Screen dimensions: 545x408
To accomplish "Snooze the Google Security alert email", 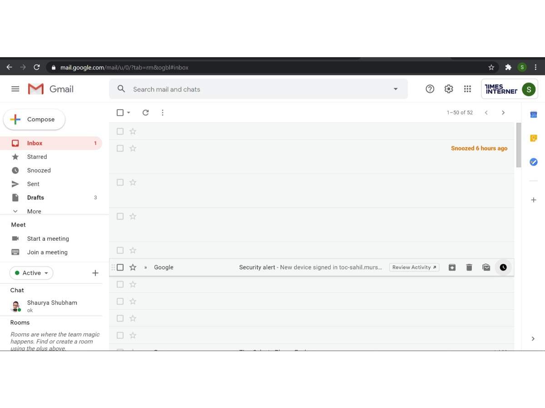I will coord(503,267).
